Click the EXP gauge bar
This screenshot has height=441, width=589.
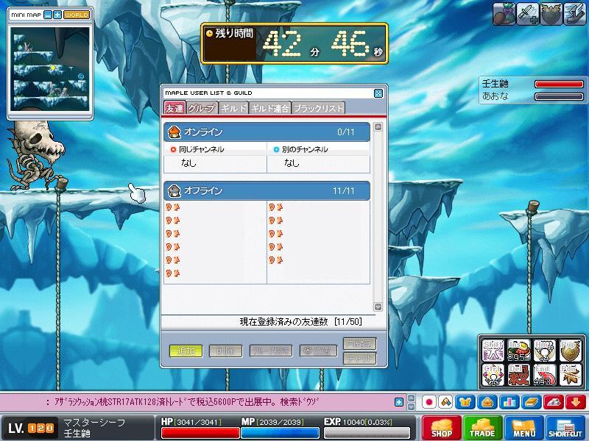367,433
